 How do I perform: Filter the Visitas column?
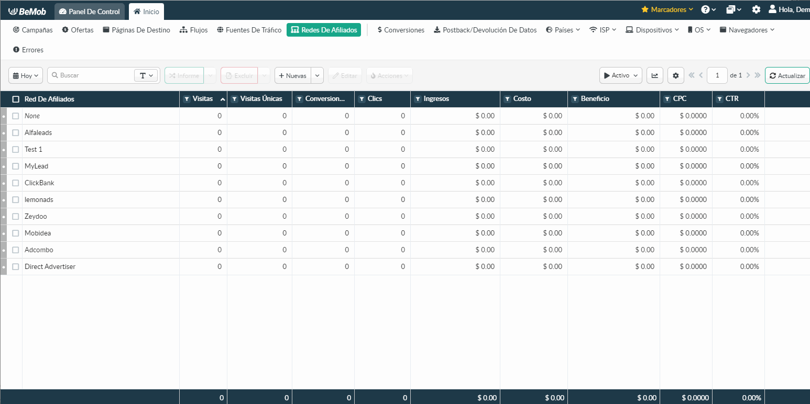pos(187,99)
